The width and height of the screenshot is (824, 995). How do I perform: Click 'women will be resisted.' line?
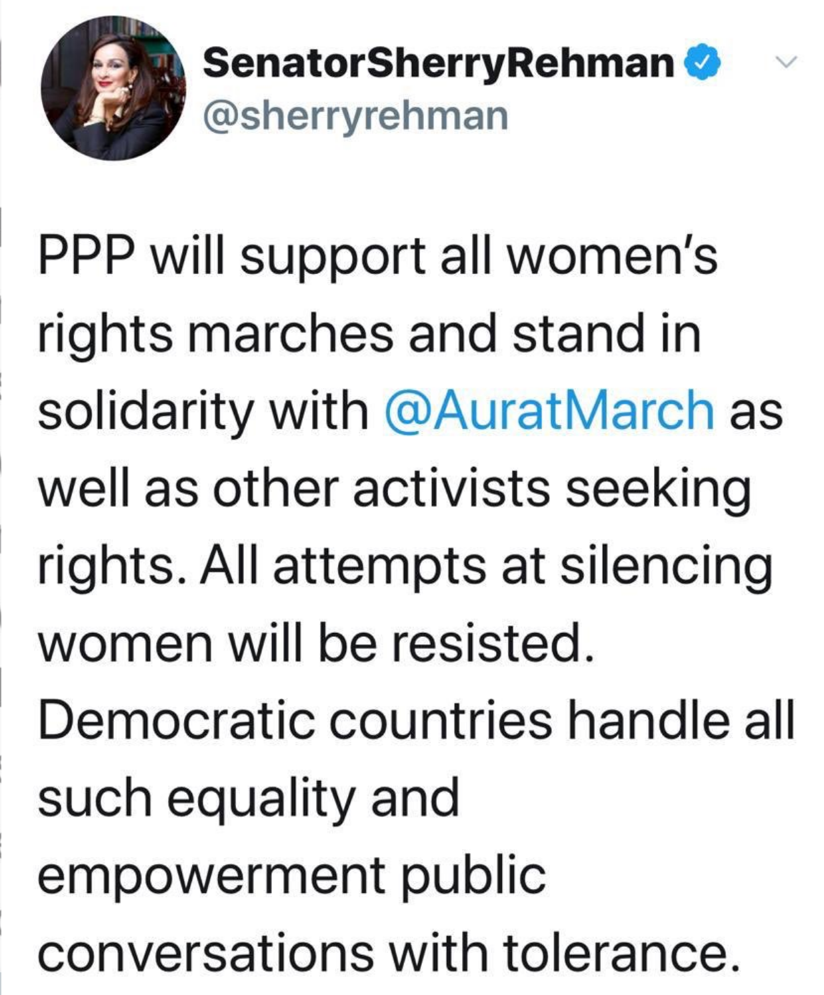point(315,643)
